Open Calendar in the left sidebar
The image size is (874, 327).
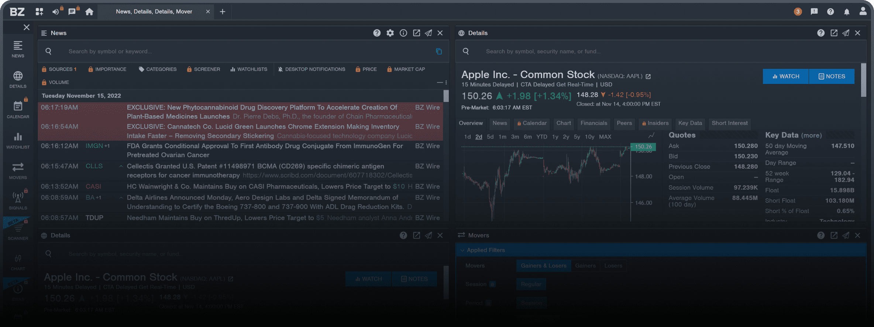point(18,110)
